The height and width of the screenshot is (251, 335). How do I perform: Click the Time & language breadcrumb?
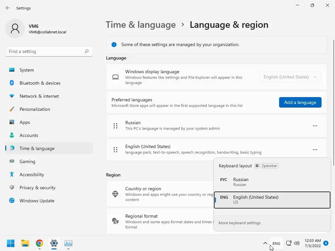[x=141, y=25]
